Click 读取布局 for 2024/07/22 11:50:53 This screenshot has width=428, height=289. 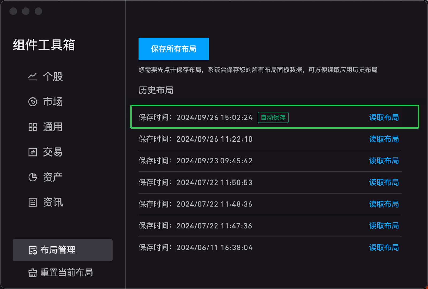point(384,182)
